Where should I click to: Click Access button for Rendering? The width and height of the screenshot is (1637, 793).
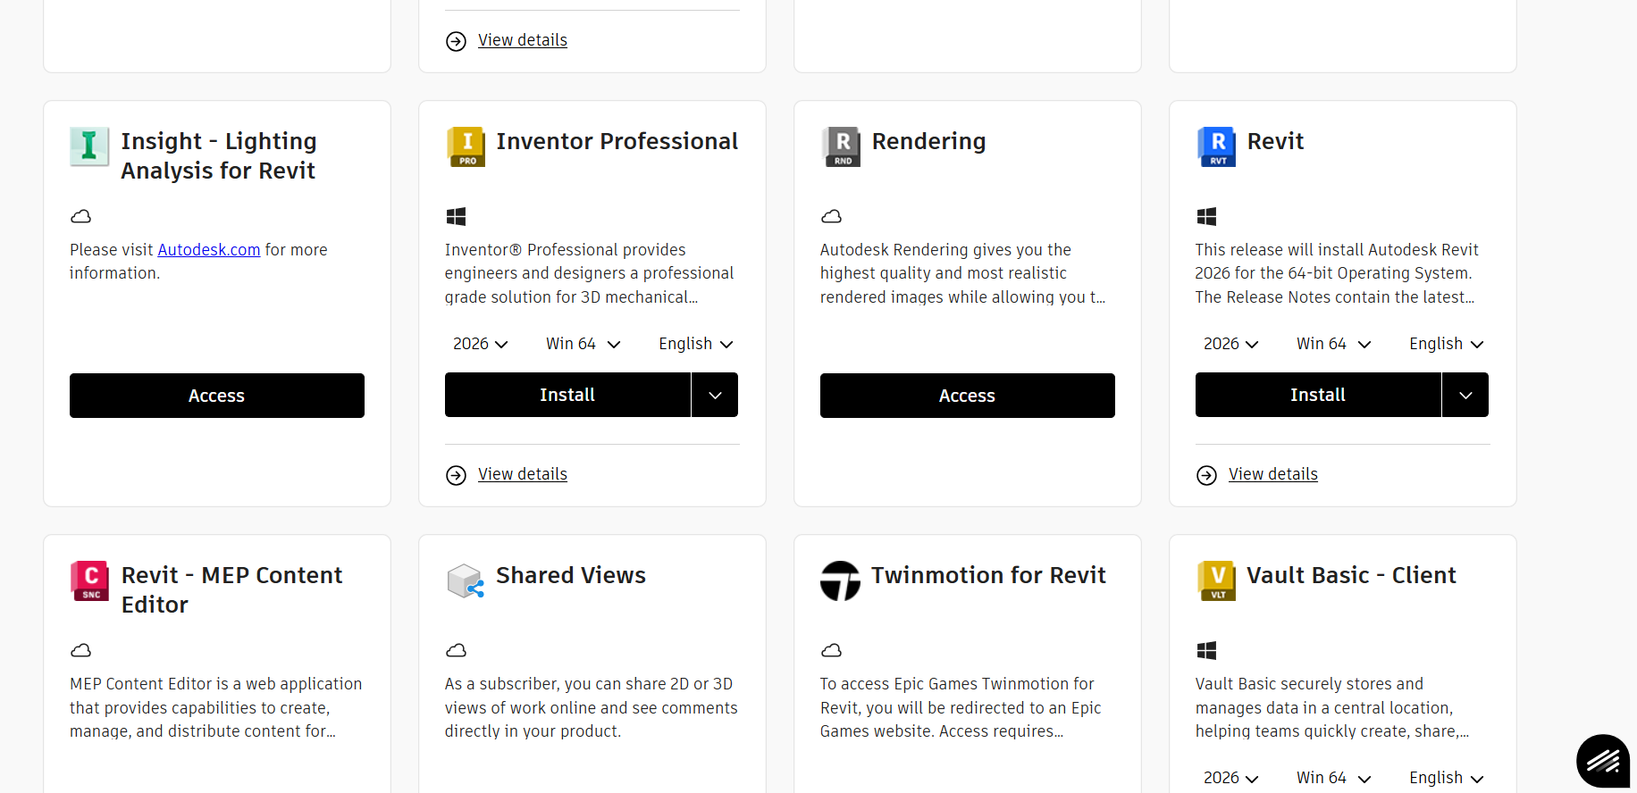pos(967,396)
